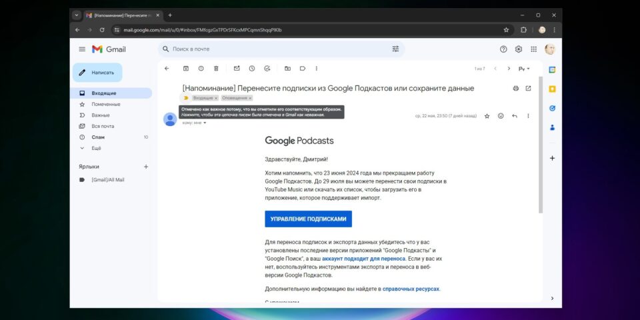Delete this email with the trash icon
640x320 pixels.
[216, 69]
